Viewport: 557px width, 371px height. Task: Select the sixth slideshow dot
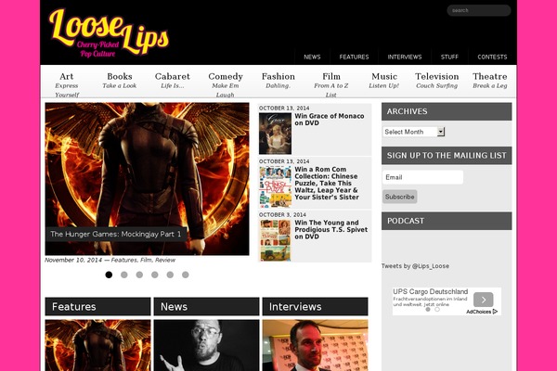click(x=186, y=275)
